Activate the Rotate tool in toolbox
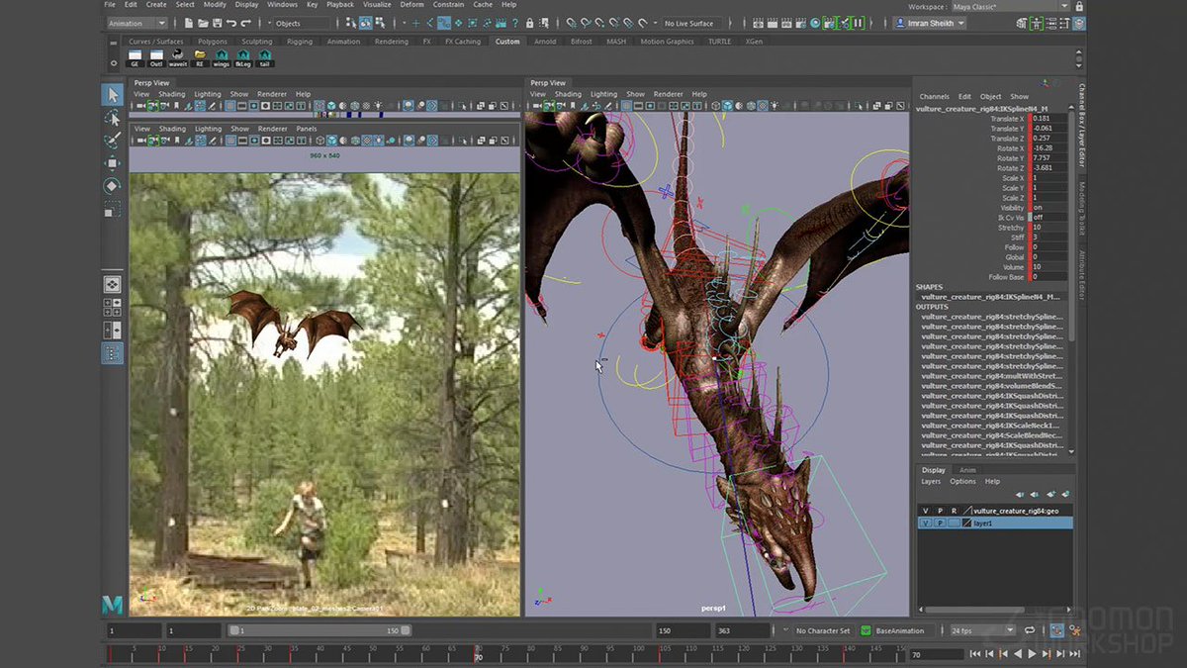Viewport: 1187px width, 668px height. pyautogui.click(x=112, y=186)
